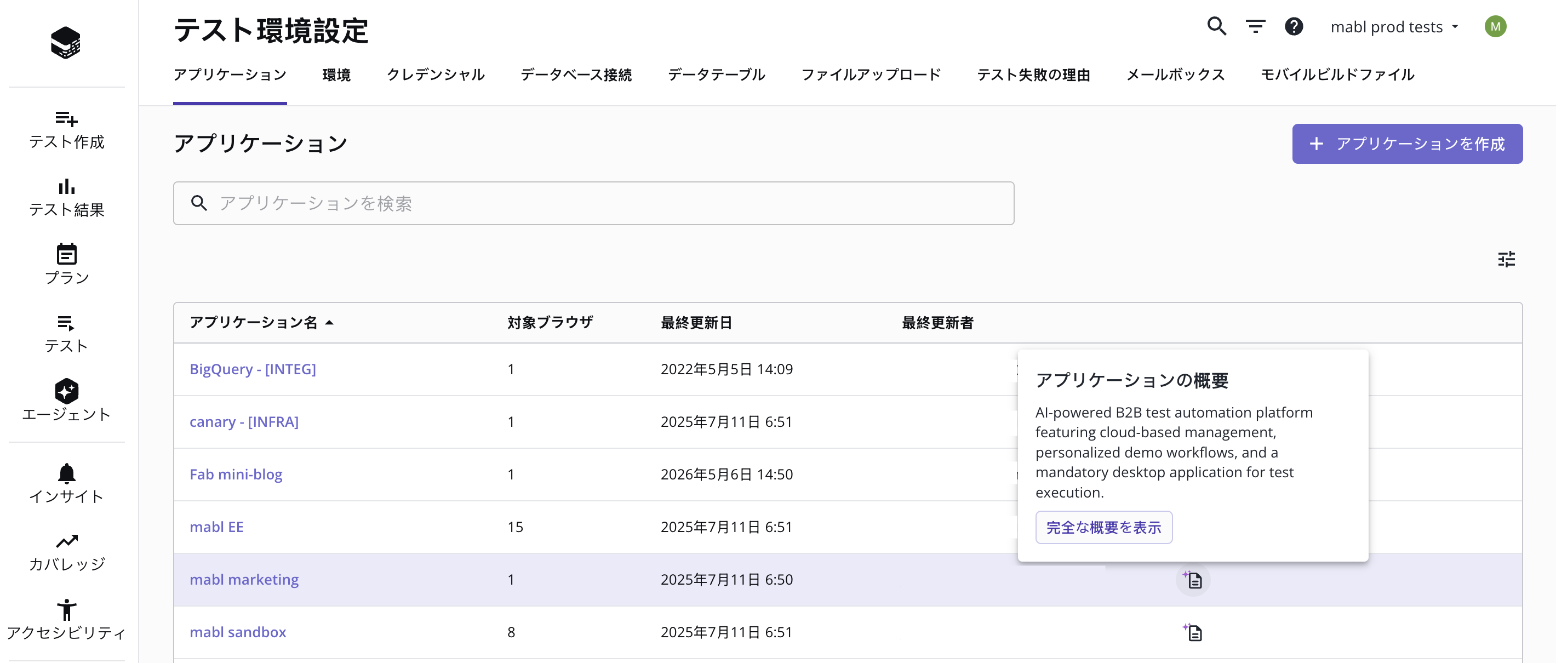Sort by アプリケーション名 column header
Image resolution: width=1556 pixels, height=663 pixels.
click(x=261, y=322)
